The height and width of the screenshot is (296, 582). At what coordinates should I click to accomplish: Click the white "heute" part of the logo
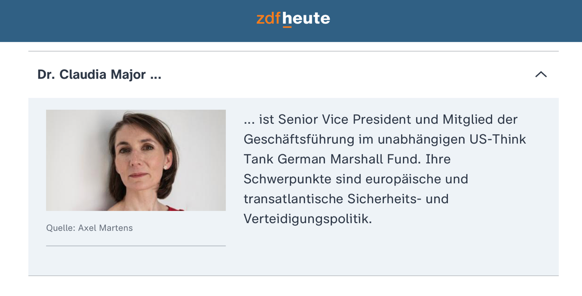point(306,19)
